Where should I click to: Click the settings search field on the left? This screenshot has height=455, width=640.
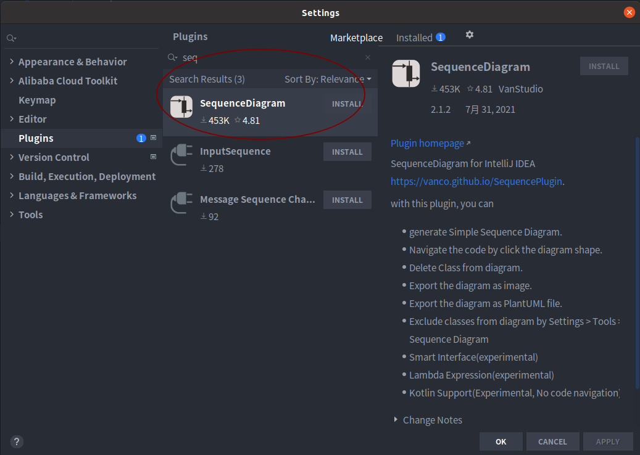[x=81, y=38]
